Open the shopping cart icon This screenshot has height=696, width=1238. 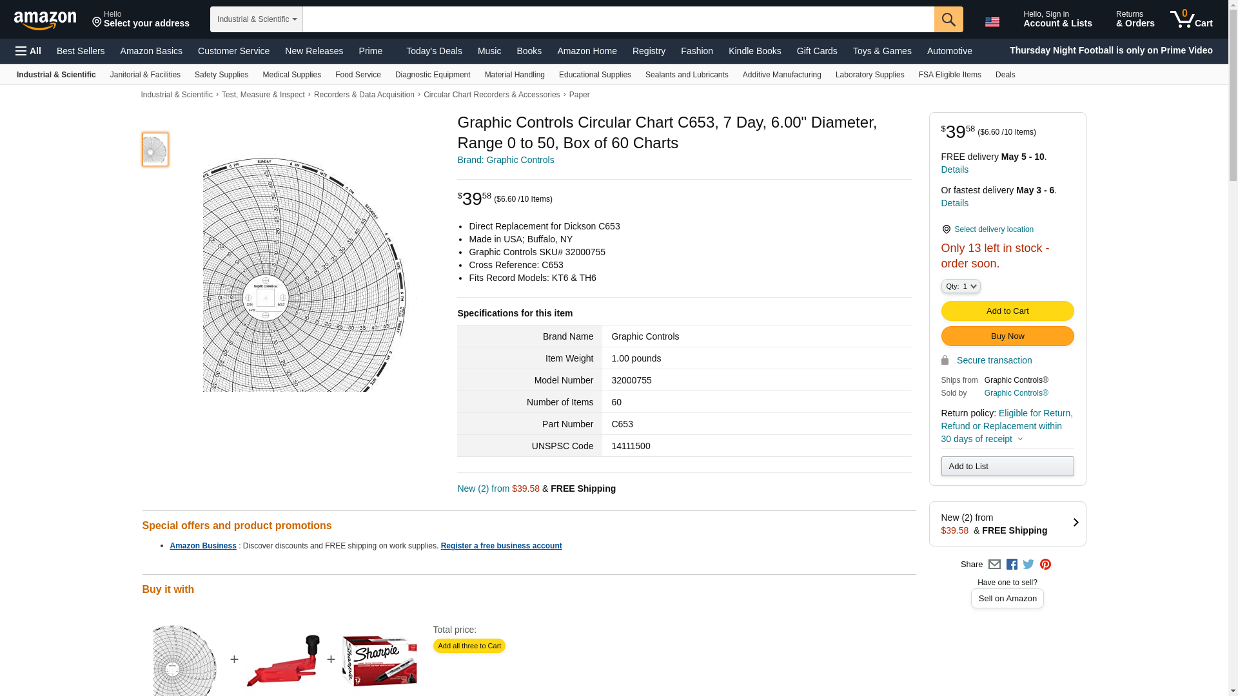[x=1192, y=19]
